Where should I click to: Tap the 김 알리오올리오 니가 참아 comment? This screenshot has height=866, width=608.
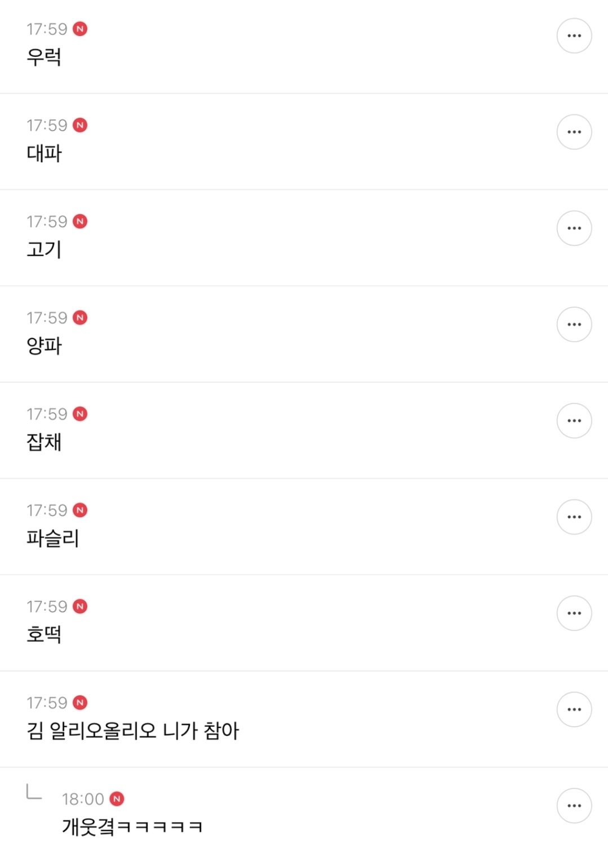pos(133,731)
